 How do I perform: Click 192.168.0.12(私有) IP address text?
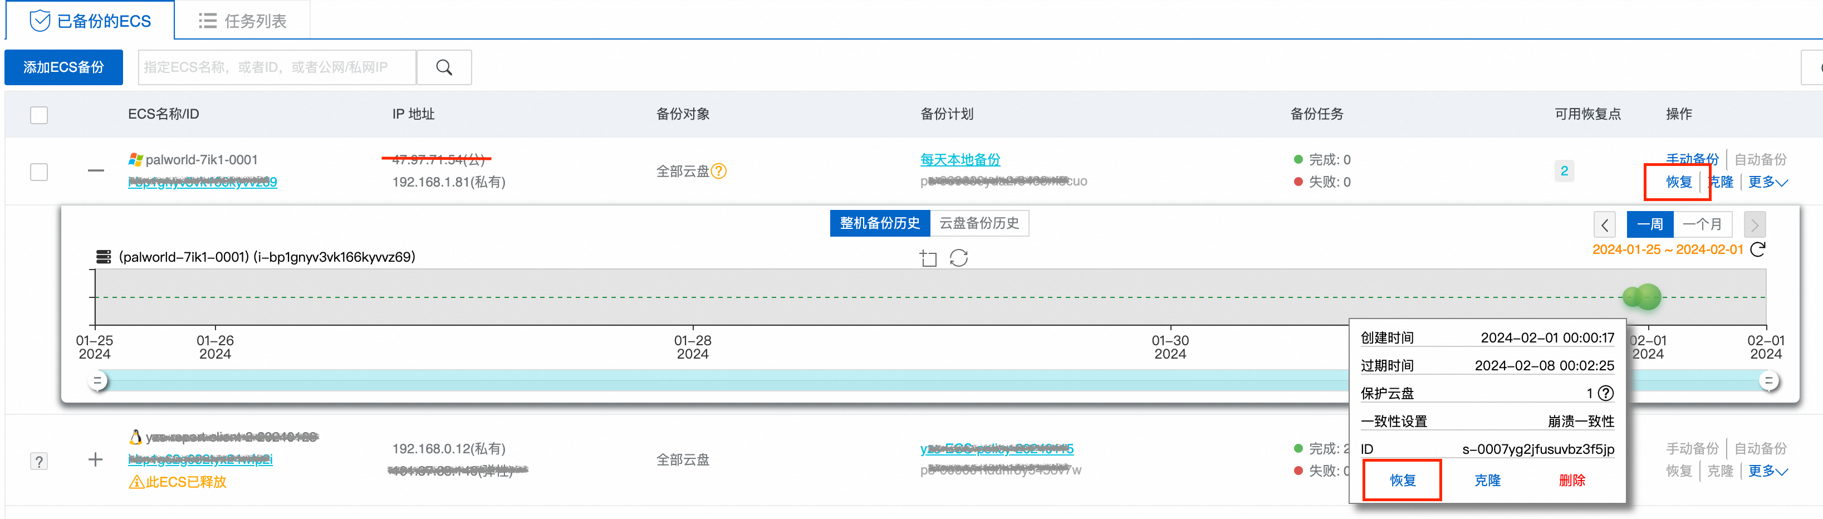coord(449,448)
